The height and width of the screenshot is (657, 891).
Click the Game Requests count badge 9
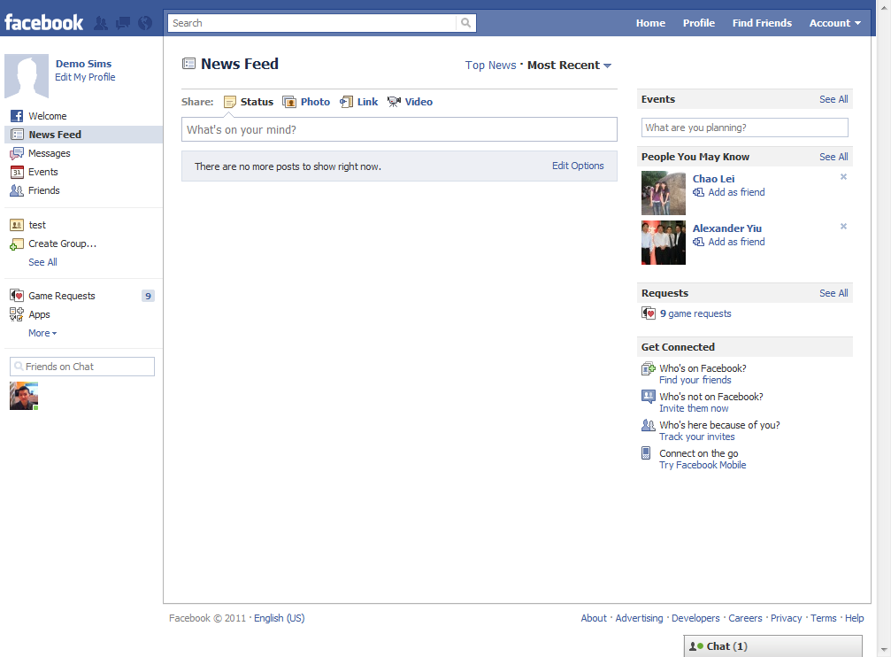[148, 296]
